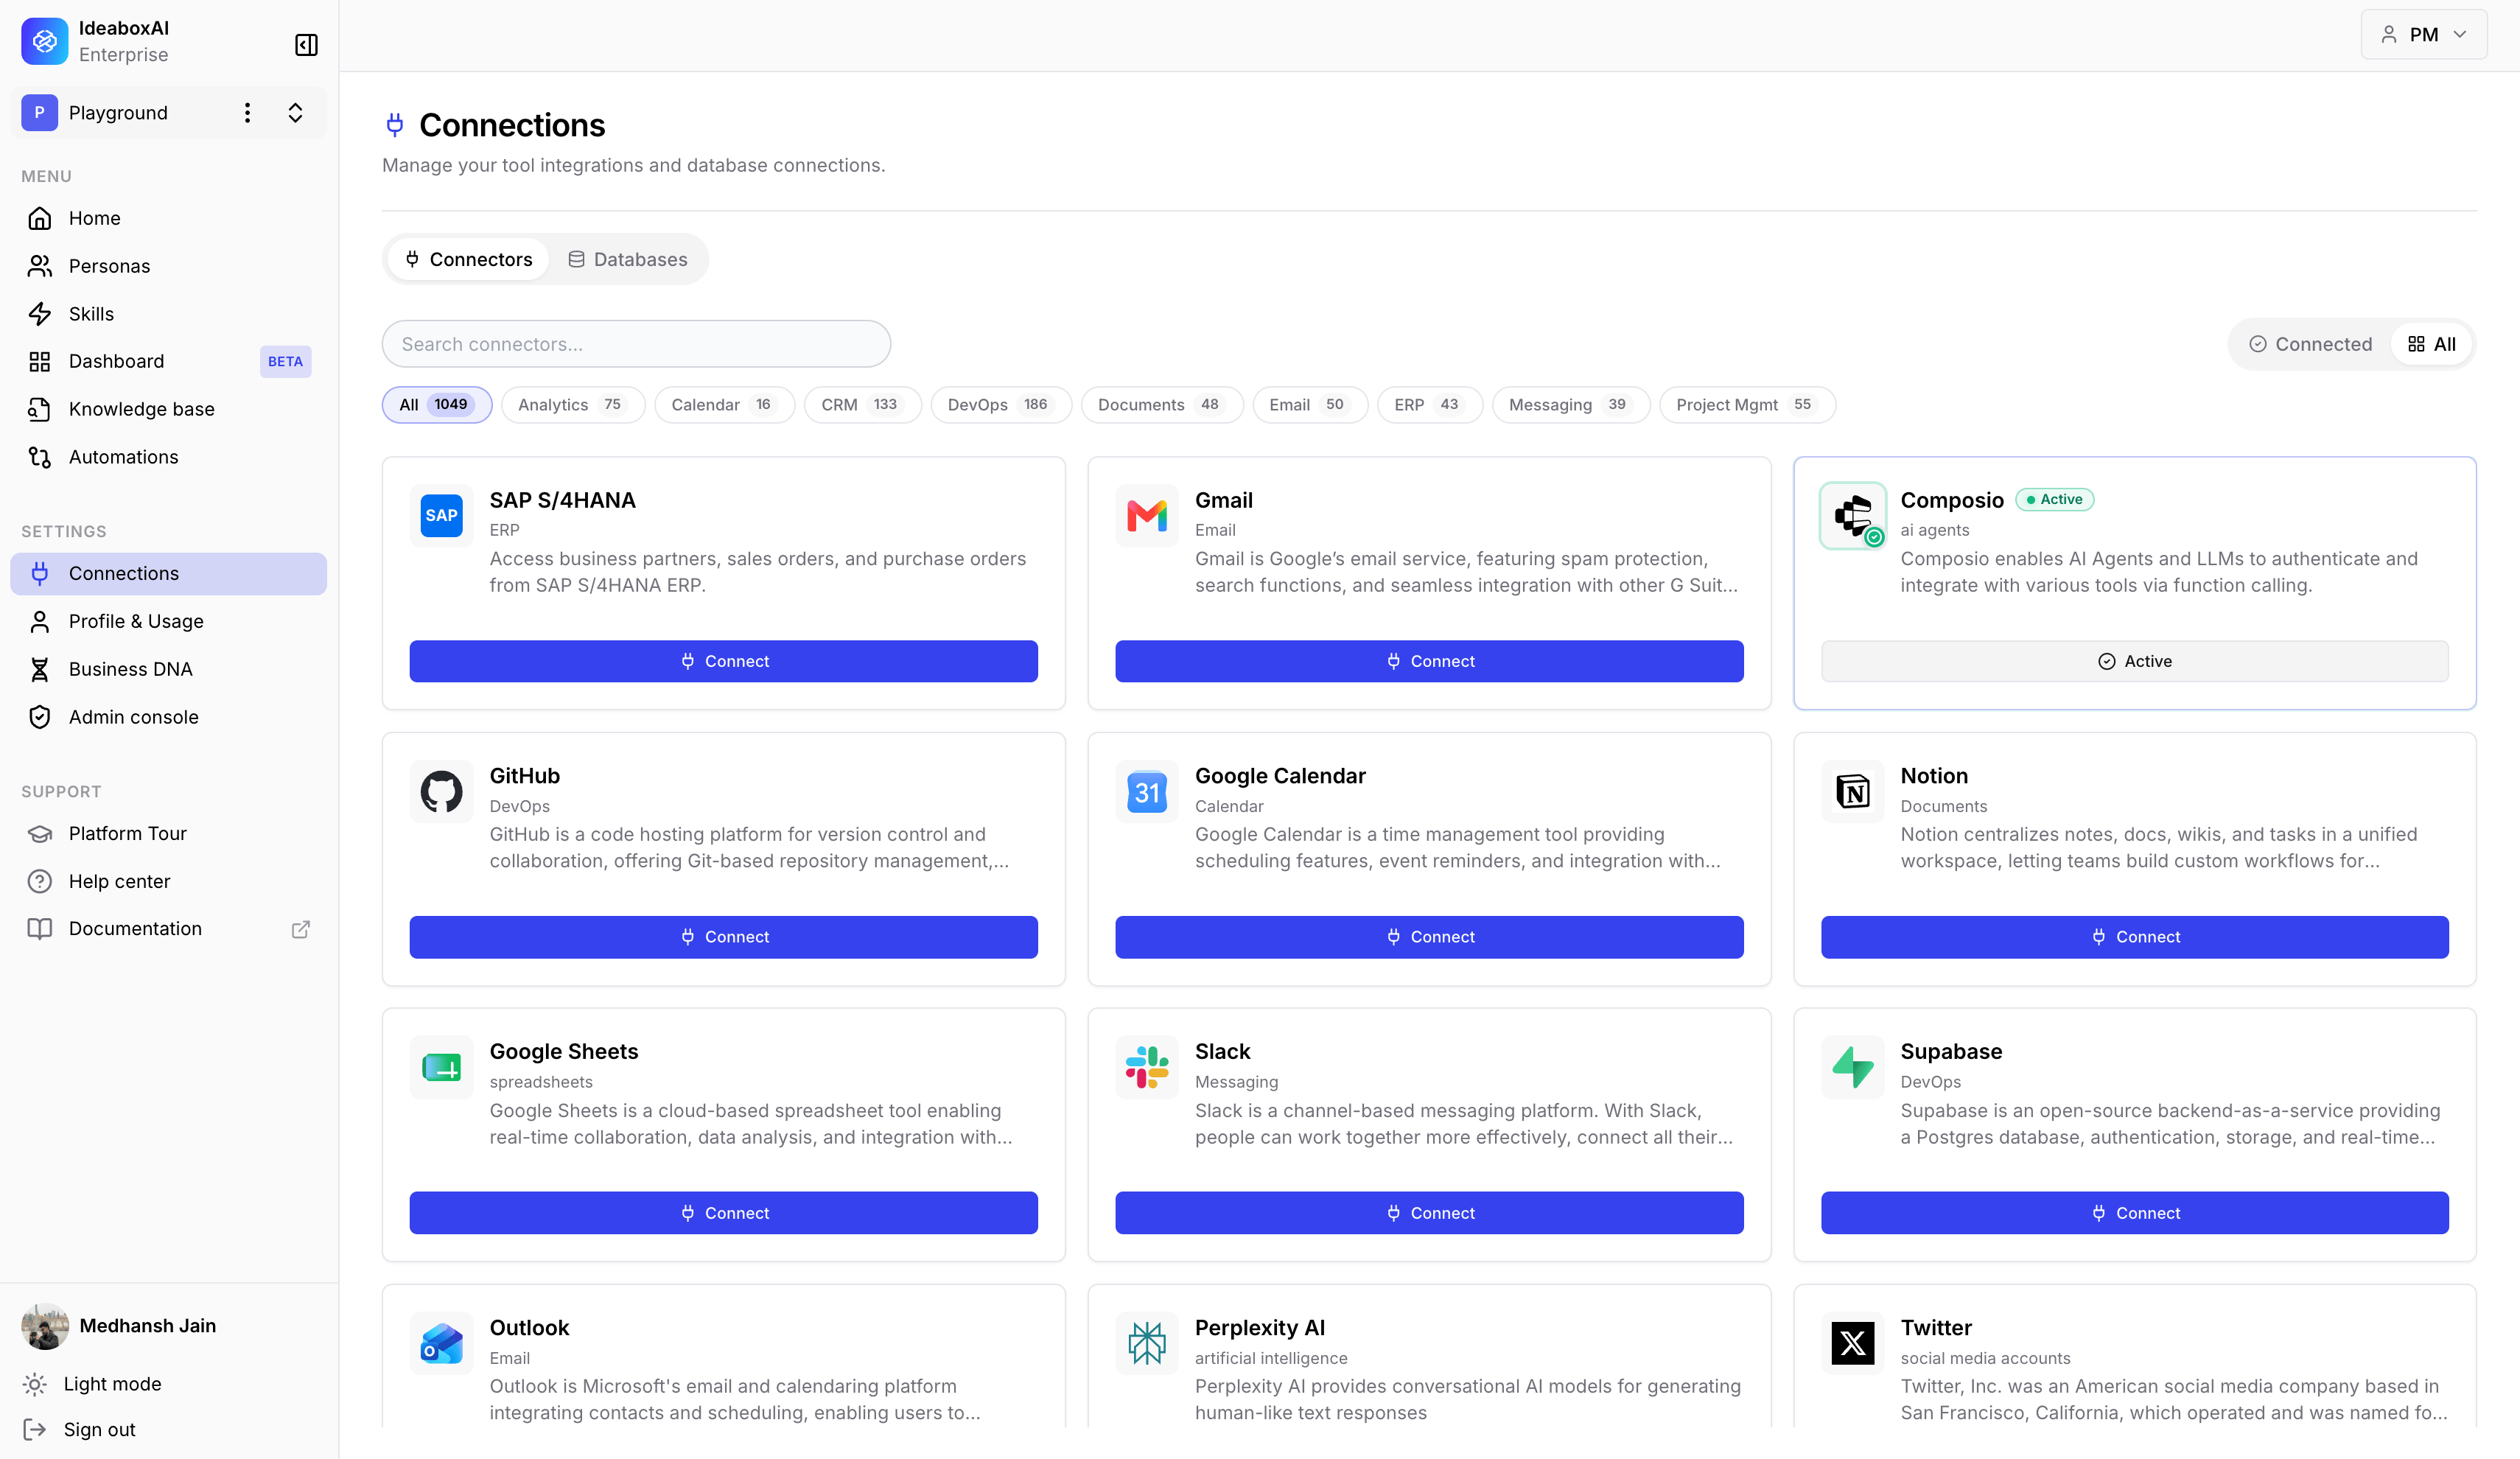Click the GitHub logo icon
Viewport: 2520px width, 1459px height.
[x=441, y=792]
